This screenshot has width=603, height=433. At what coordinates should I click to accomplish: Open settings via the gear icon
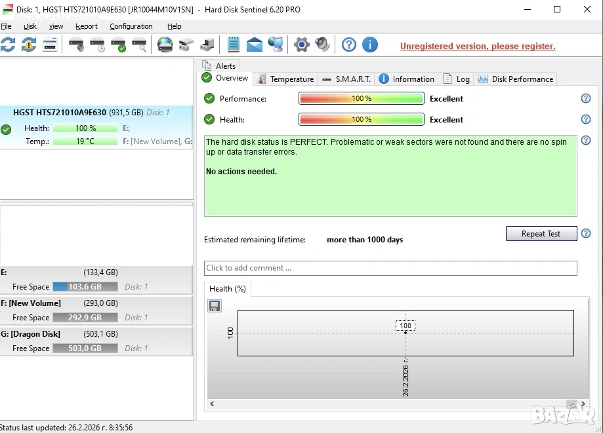pyautogui.click(x=301, y=45)
